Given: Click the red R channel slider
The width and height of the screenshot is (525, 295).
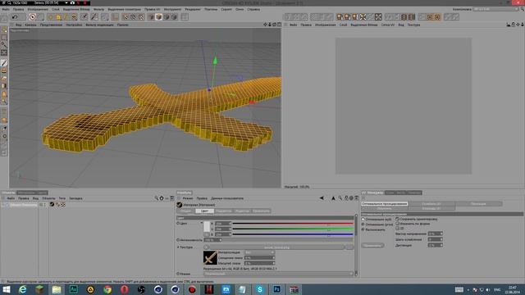Looking at the screenshot, I should pyautogui.click(x=293, y=224).
